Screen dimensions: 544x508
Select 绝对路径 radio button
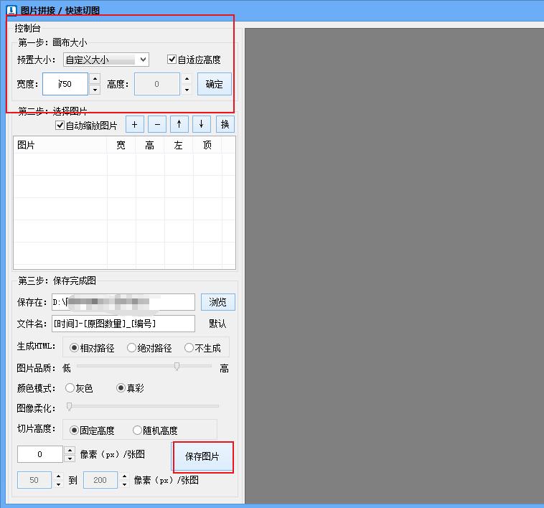pyautogui.click(x=132, y=348)
